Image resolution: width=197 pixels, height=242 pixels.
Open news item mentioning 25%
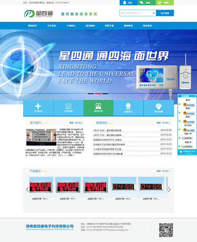108,140
